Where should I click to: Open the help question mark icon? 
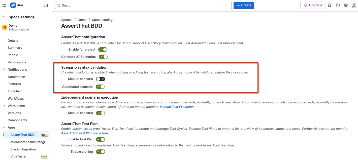338,5
